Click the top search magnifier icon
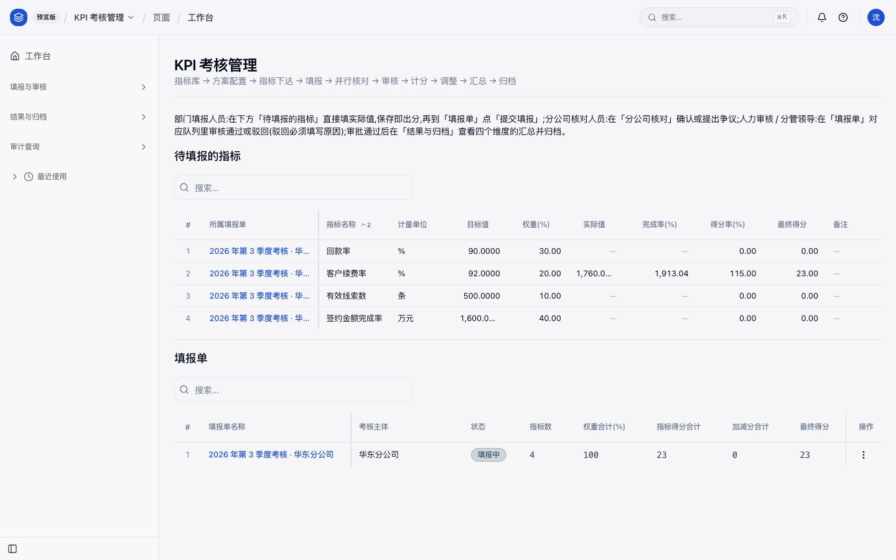The width and height of the screenshot is (896, 560). [x=652, y=17]
